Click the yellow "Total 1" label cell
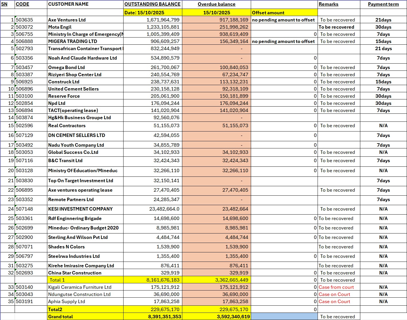This screenshot has height=320, width=407. coord(57,280)
